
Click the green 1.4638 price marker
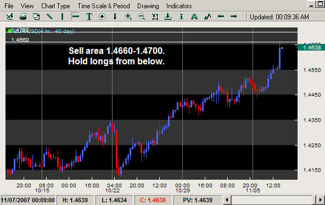[311, 47]
